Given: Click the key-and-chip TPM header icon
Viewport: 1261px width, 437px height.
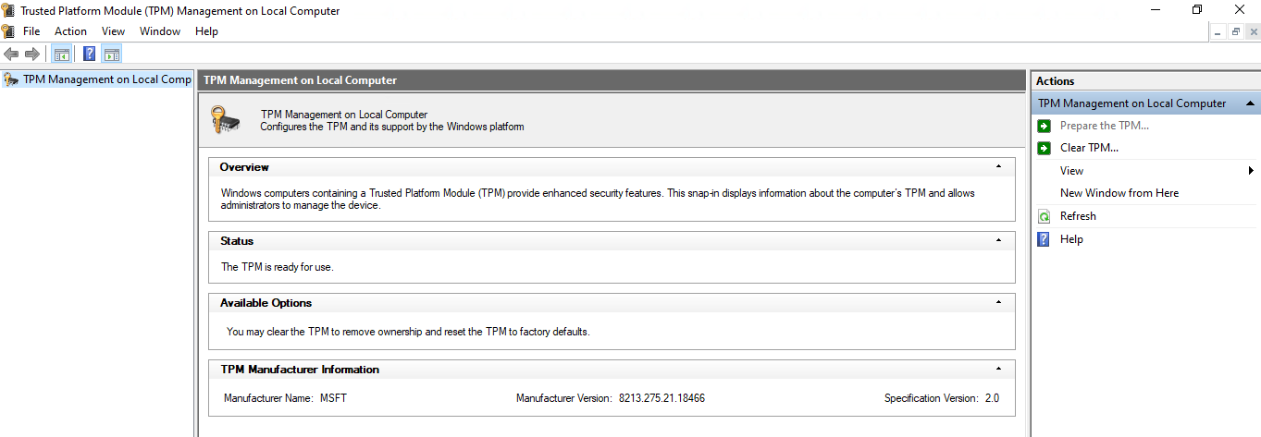Looking at the screenshot, I should pos(227,120).
